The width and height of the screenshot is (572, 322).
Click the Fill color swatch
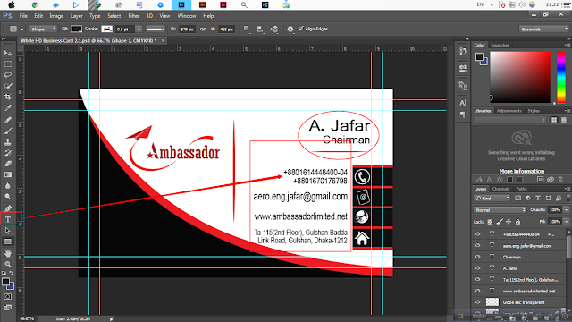coord(76,29)
